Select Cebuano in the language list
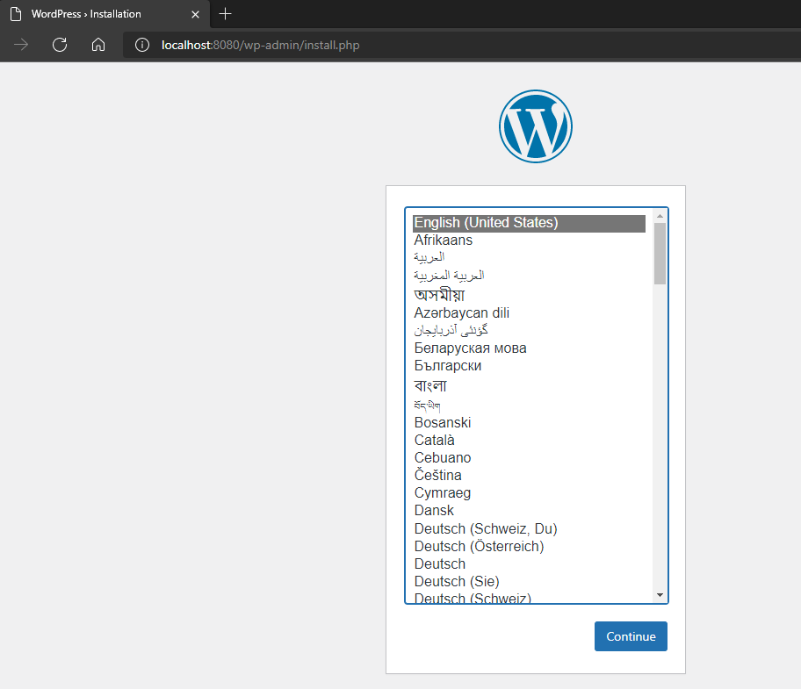This screenshot has width=801, height=689. (529, 458)
